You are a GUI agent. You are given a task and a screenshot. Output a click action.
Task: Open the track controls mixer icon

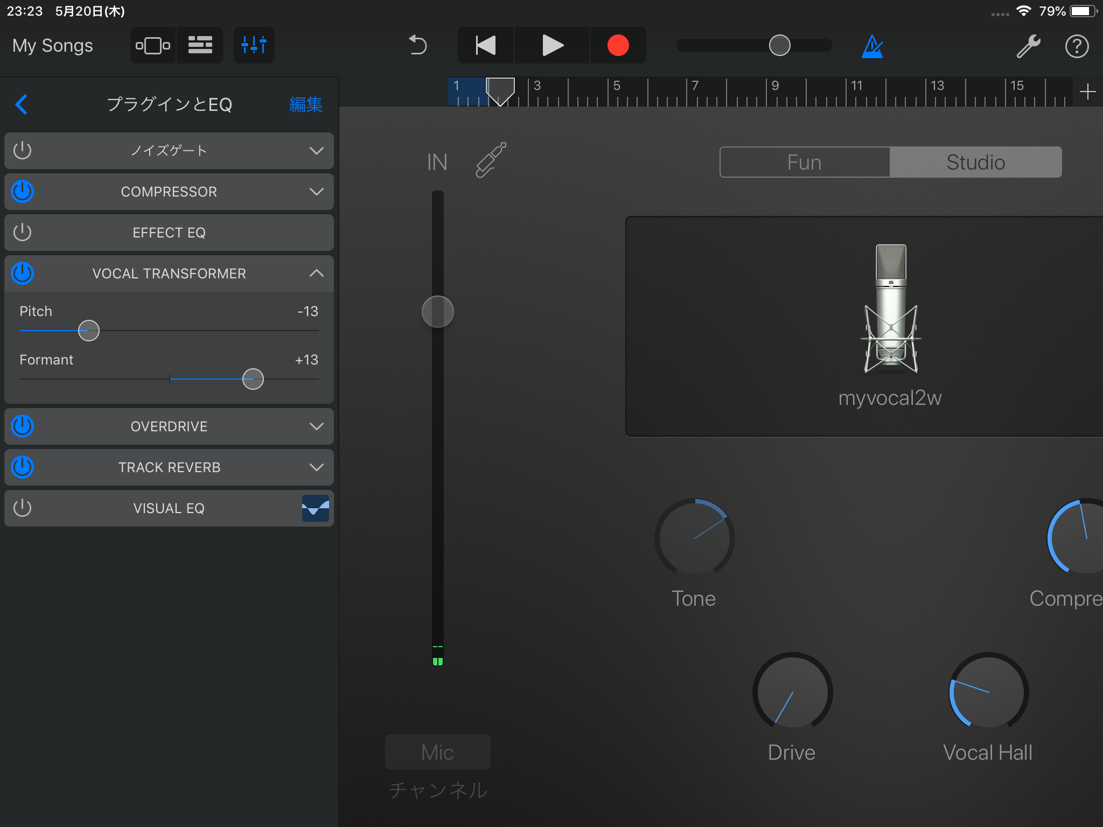[254, 45]
